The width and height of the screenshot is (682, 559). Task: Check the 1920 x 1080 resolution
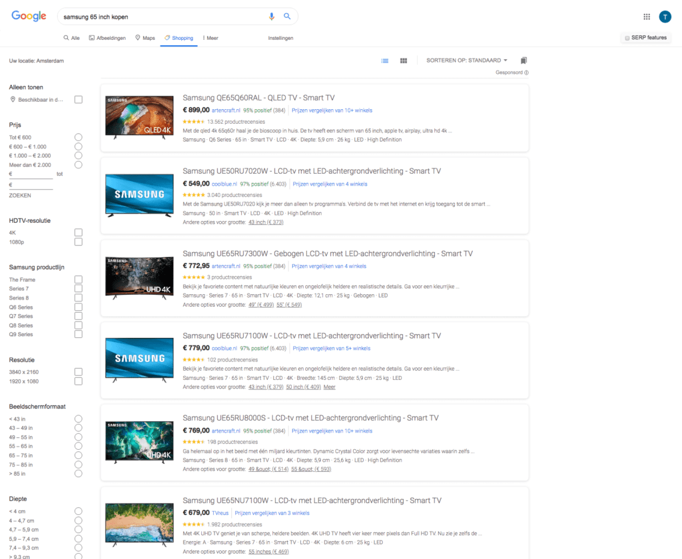click(x=79, y=381)
